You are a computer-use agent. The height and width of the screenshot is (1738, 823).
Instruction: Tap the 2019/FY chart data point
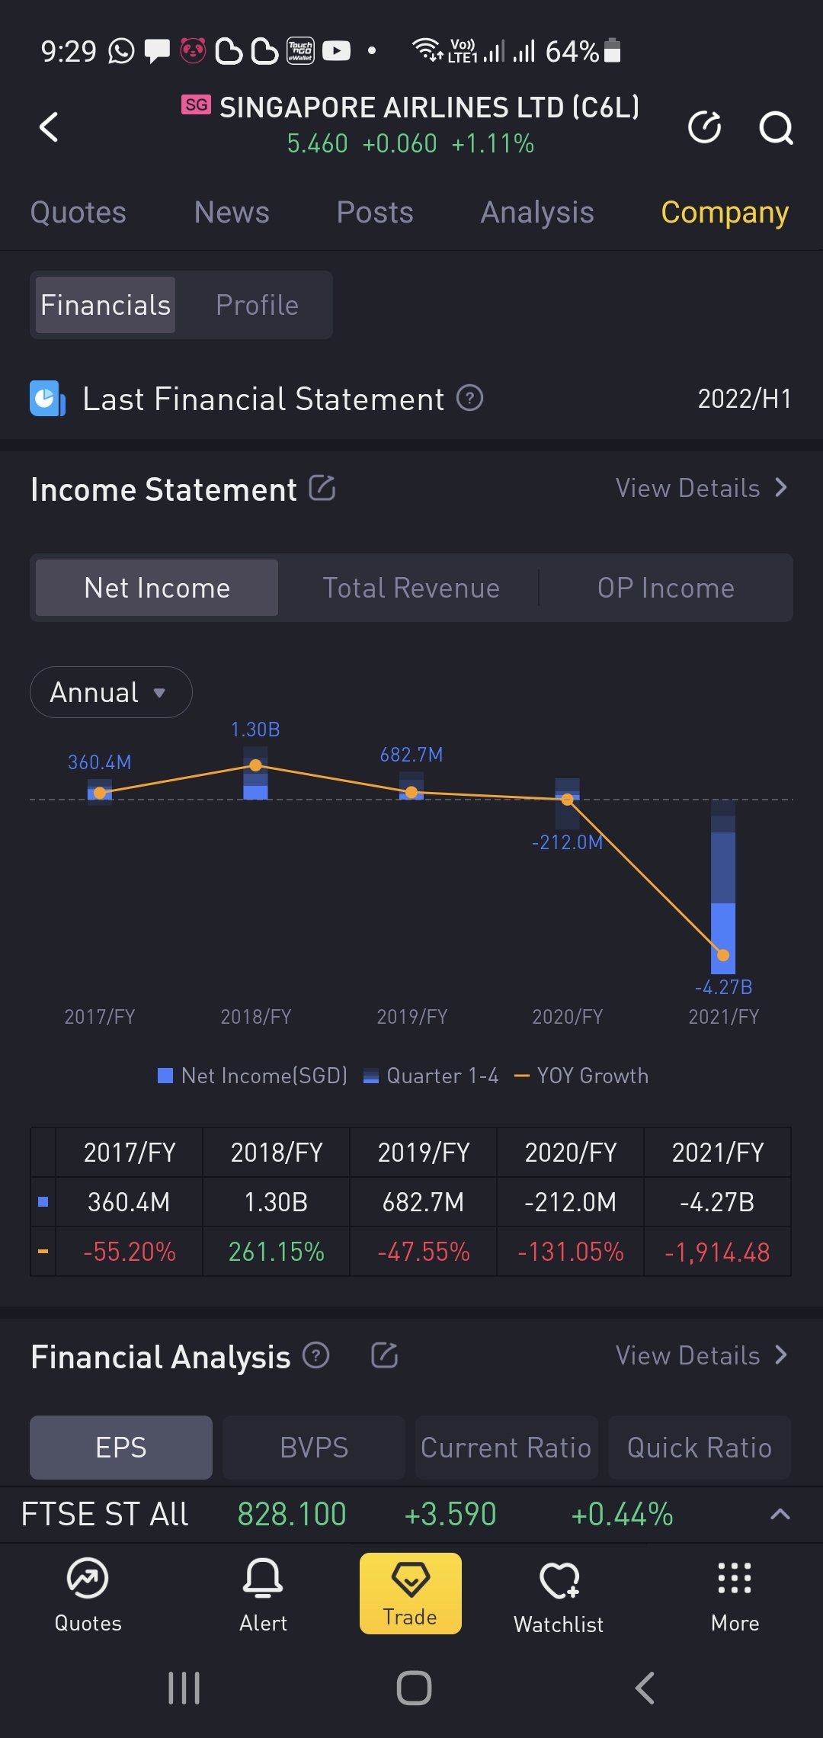[x=411, y=793]
